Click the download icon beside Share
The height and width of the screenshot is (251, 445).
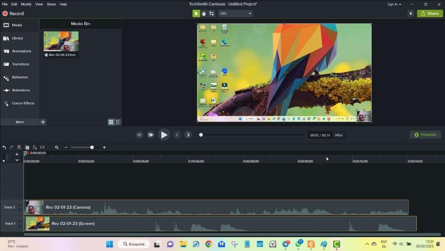411,13
